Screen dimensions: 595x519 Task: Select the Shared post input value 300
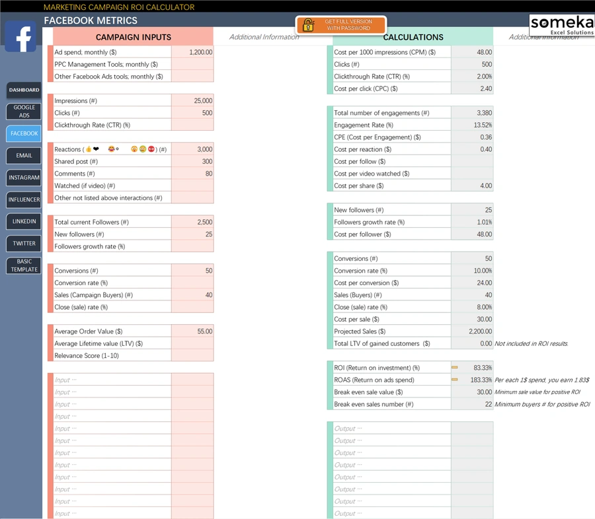(x=192, y=161)
